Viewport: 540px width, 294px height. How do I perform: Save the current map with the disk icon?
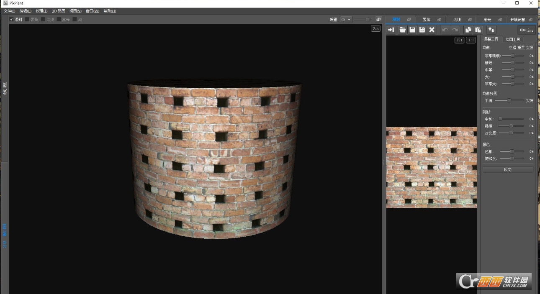(x=412, y=30)
